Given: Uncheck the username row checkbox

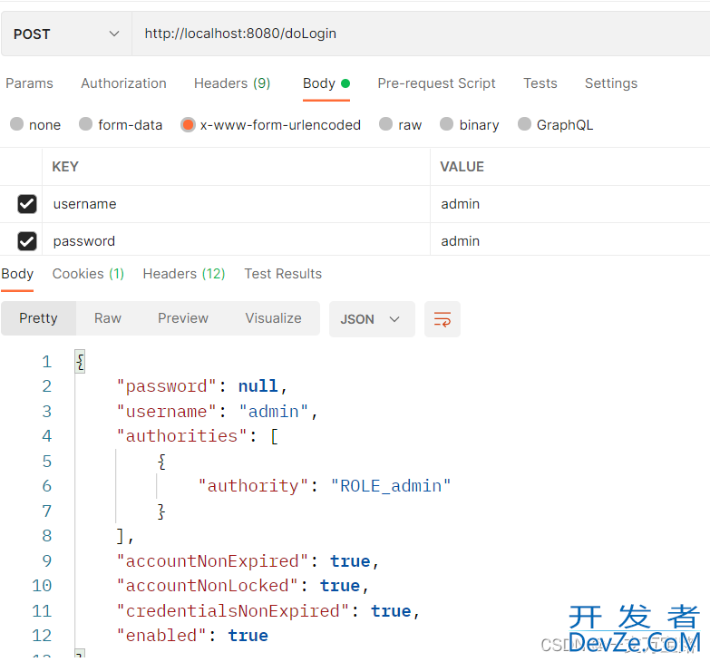Looking at the screenshot, I should tap(27, 204).
